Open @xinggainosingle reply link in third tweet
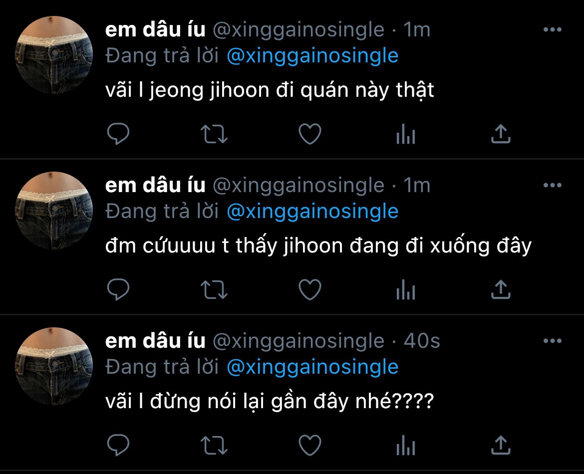584x474 pixels. pos(312,368)
